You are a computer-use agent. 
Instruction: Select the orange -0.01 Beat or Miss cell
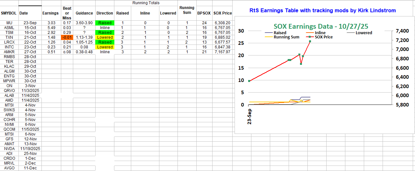coord(67,37)
